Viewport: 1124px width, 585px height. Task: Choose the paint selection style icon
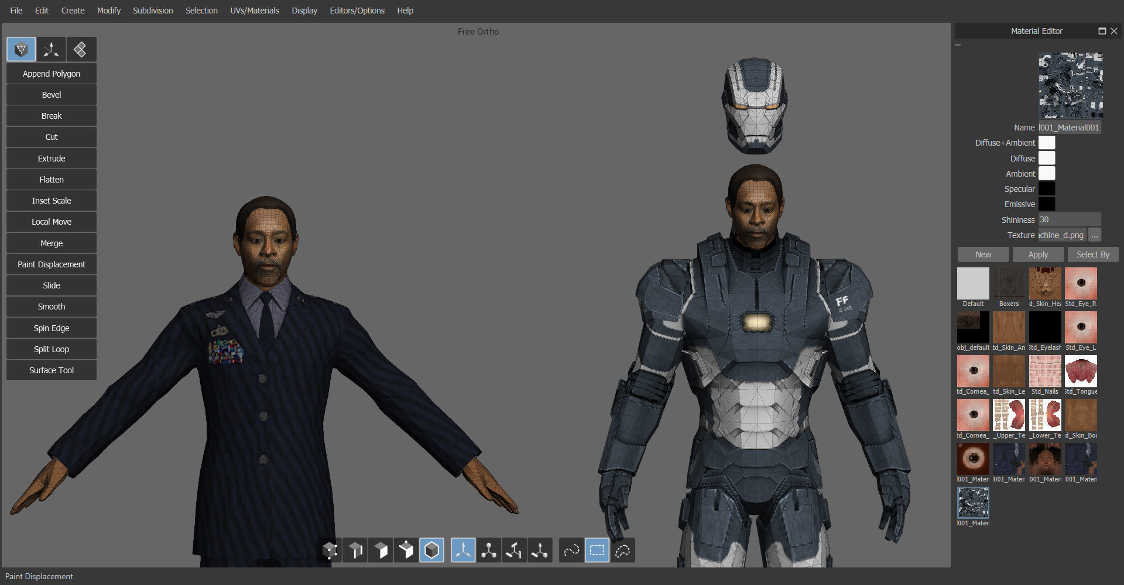point(571,550)
